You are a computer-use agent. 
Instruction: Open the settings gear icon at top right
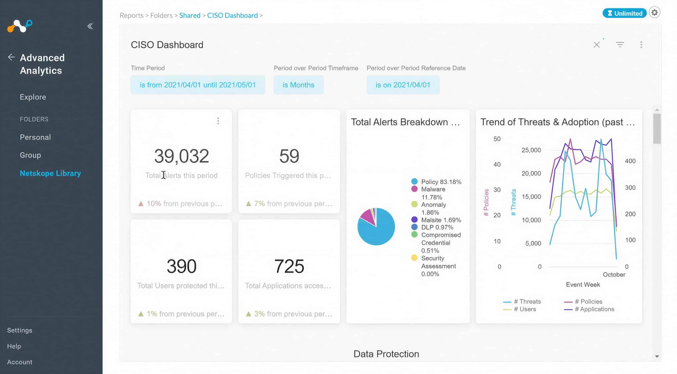655,13
